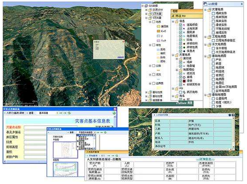The image size is (247, 184).
Task: Select the 人文经济信息统计 heading text
Action: click(x=104, y=160)
